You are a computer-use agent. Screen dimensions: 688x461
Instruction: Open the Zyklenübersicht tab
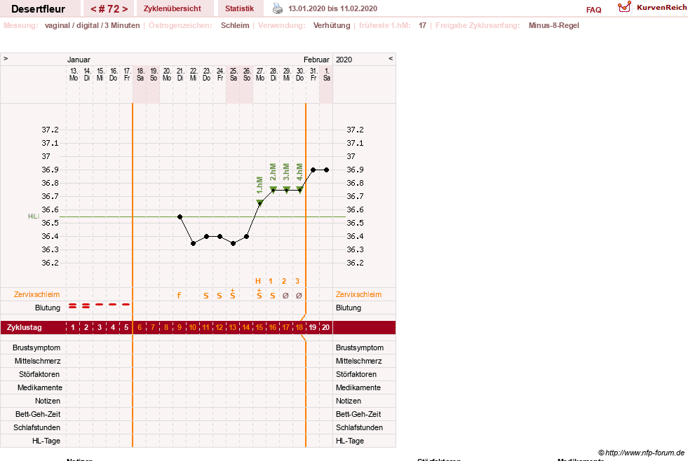click(172, 8)
